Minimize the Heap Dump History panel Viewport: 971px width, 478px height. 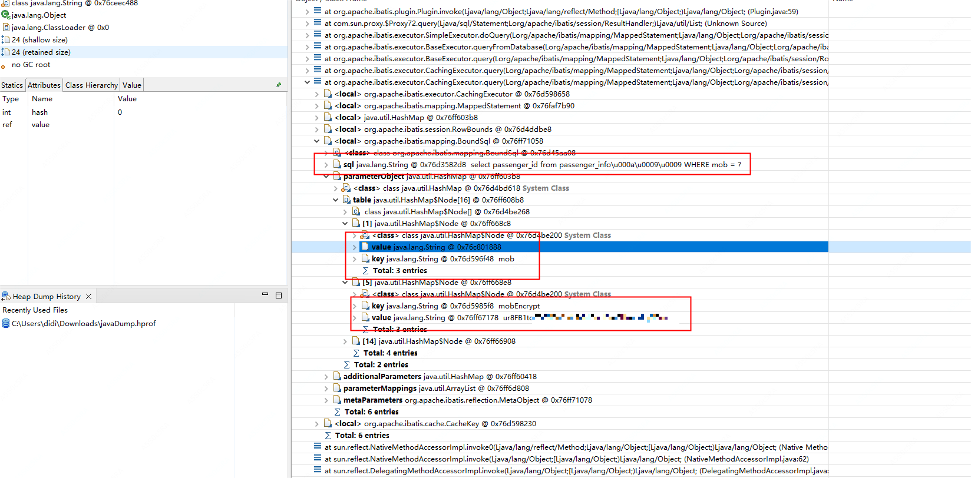(265, 294)
